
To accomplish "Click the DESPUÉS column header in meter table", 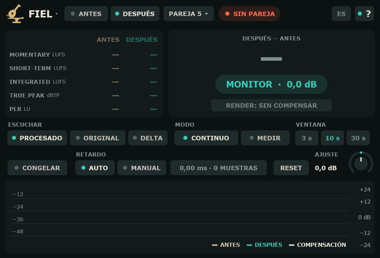I will [x=141, y=39].
